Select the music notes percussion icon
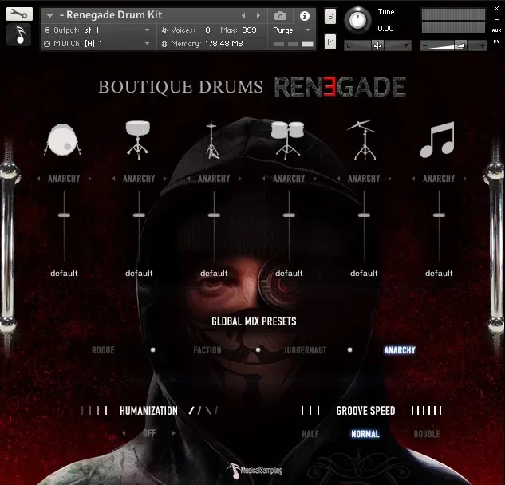Viewport: 505px width, 485px height. [x=437, y=140]
